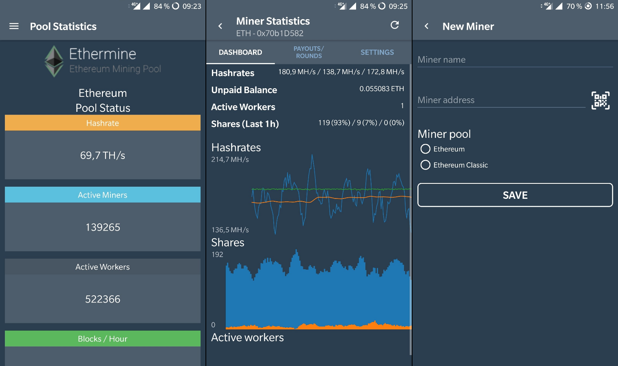This screenshot has width=618, height=366.
Task: Tap the Active Workers card header
Action: (x=103, y=267)
